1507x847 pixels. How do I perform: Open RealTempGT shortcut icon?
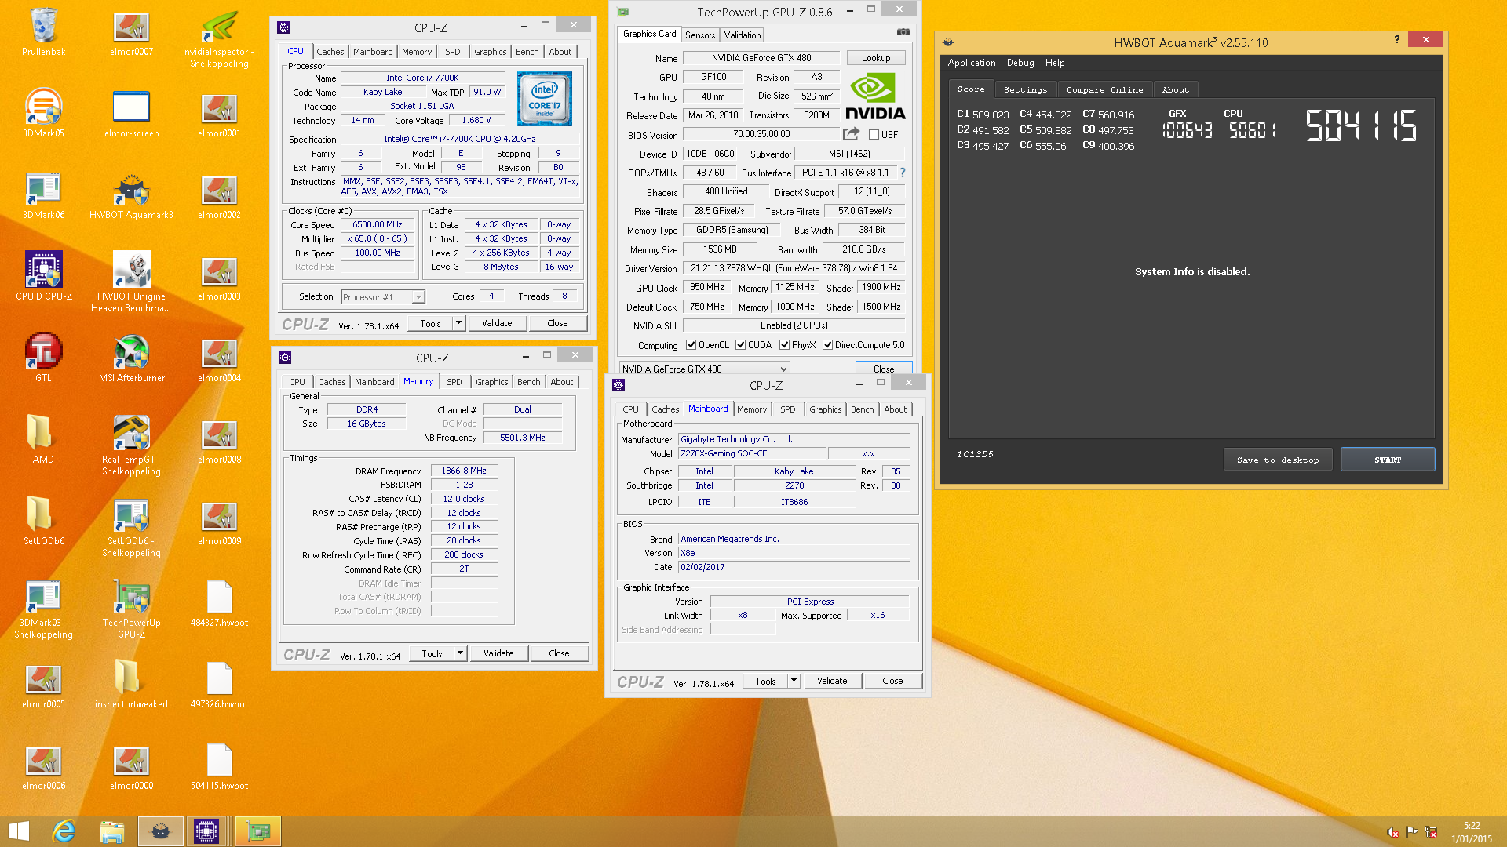pos(131,445)
